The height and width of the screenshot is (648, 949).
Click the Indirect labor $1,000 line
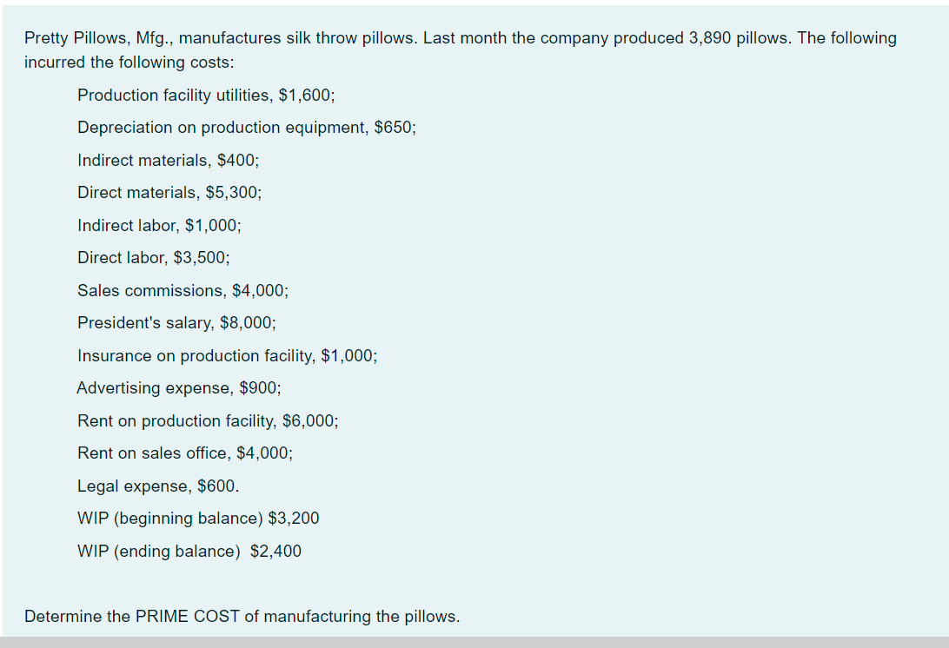coord(159,226)
